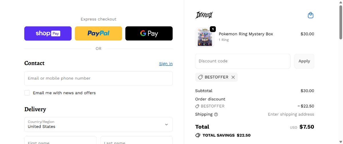Apply the discount code
The height and width of the screenshot is (144, 343).
pos(304,61)
